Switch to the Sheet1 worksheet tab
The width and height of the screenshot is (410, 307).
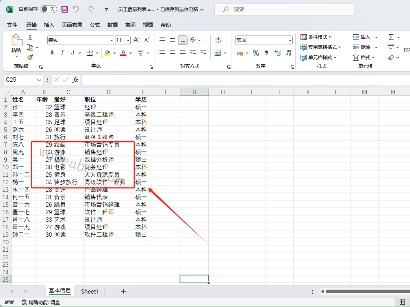pos(90,291)
